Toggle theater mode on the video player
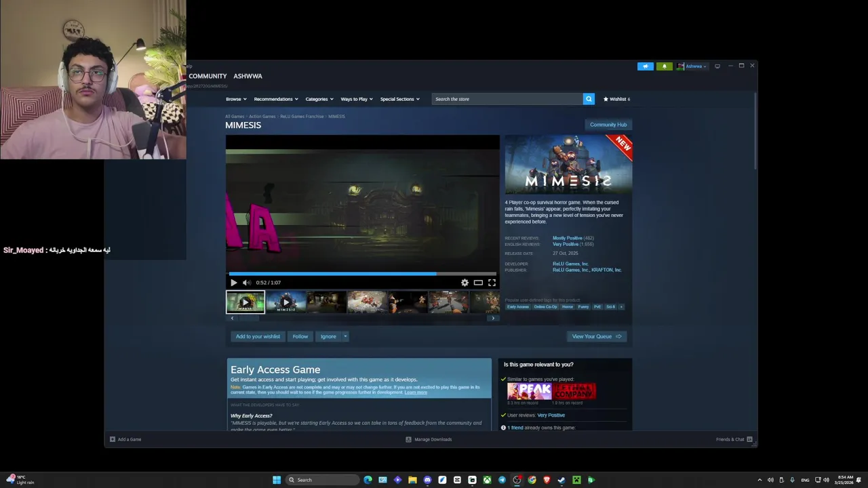Image resolution: width=868 pixels, height=488 pixels. tap(478, 283)
